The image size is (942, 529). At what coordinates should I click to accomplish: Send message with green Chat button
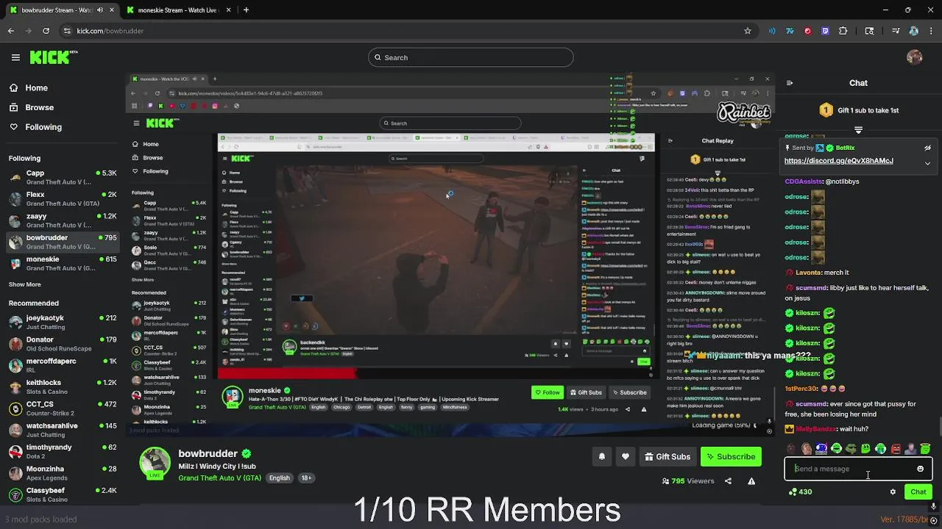[x=918, y=492]
